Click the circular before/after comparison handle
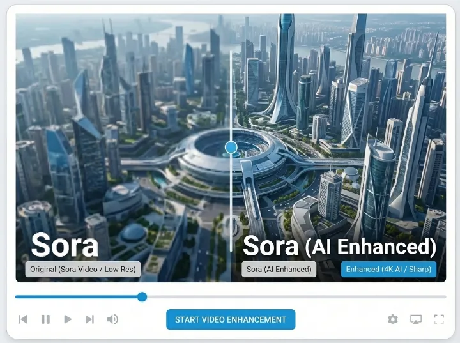The width and height of the screenshot is (460, 343). pos(231,148)
